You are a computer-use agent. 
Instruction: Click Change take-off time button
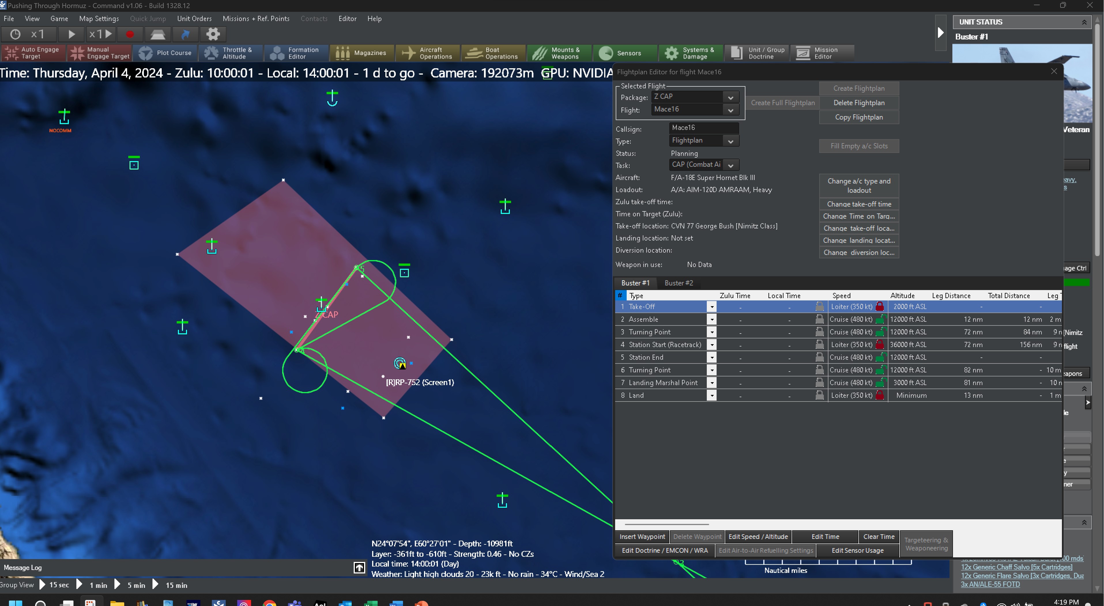point(859,204)
